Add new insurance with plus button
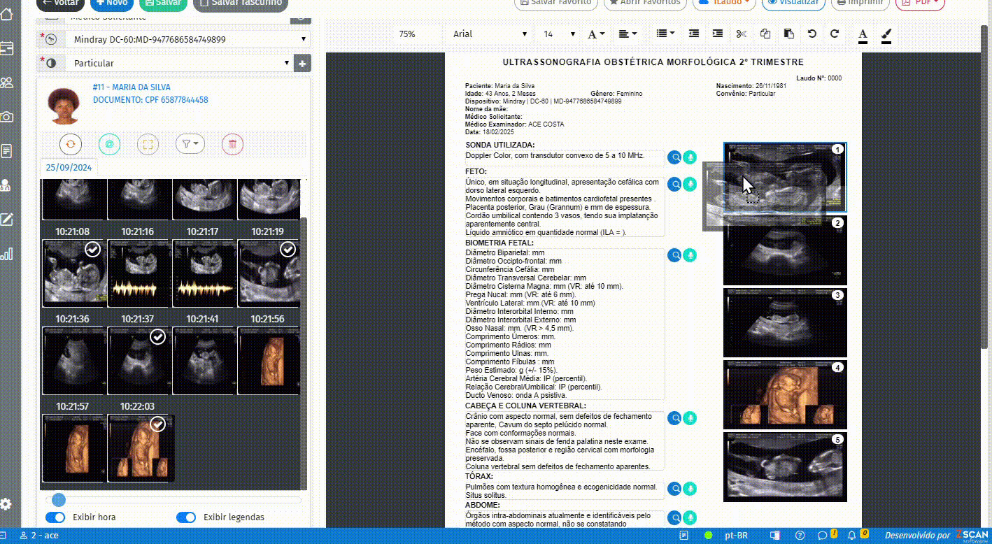The image size is (992, 544). point(302,63)
